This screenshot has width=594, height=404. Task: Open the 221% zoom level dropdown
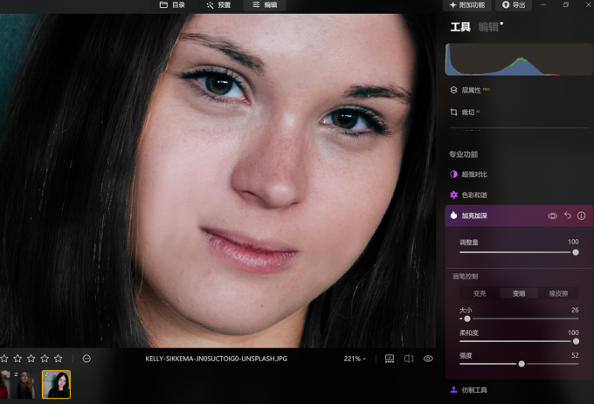[355, 359]
